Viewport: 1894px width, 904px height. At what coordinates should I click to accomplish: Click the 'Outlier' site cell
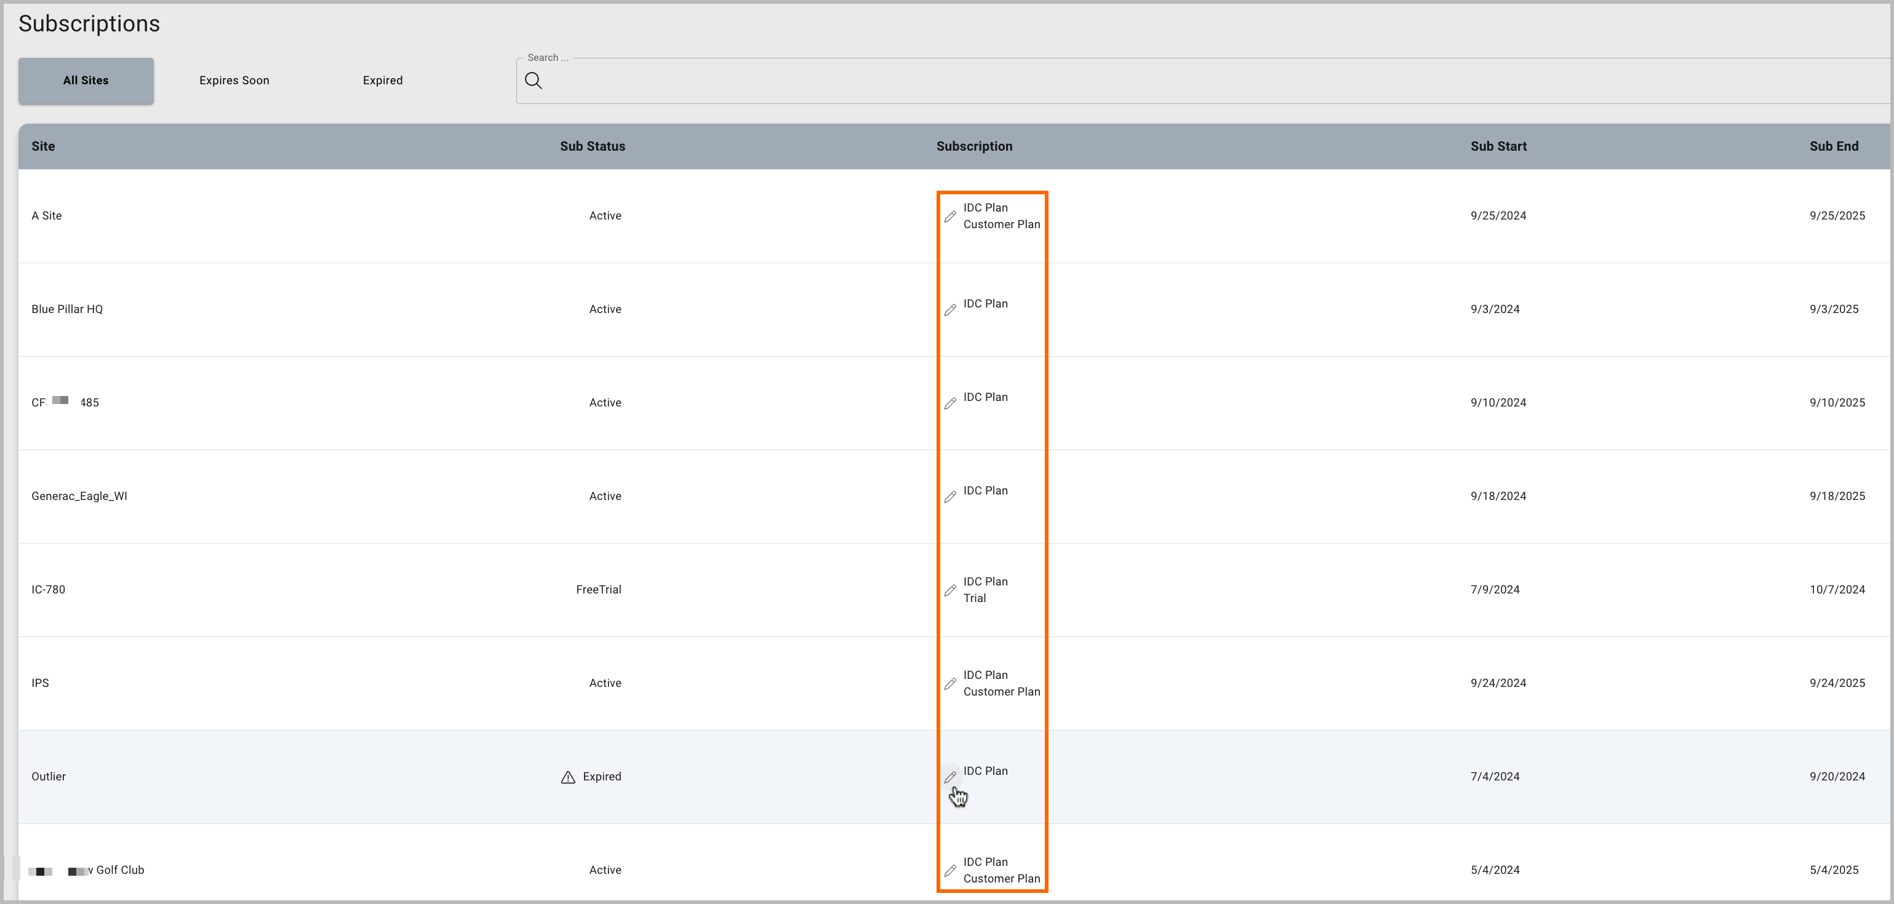click(49, 776)
